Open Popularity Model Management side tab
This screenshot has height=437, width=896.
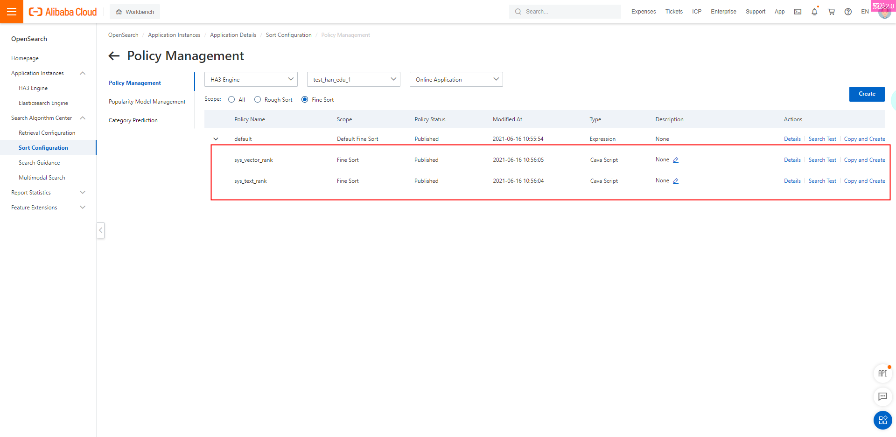click(147, 102)
